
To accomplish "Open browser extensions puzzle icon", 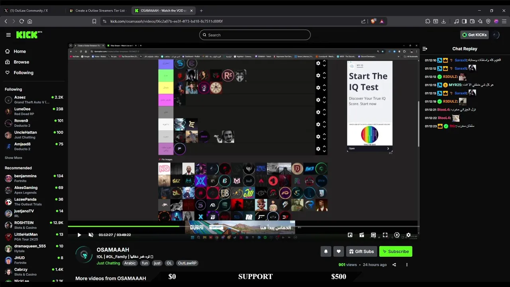I will pyautogui.click(x=428, y=21).
